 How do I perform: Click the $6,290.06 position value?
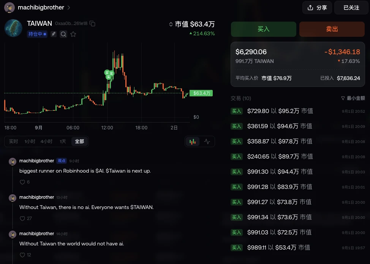251,52
